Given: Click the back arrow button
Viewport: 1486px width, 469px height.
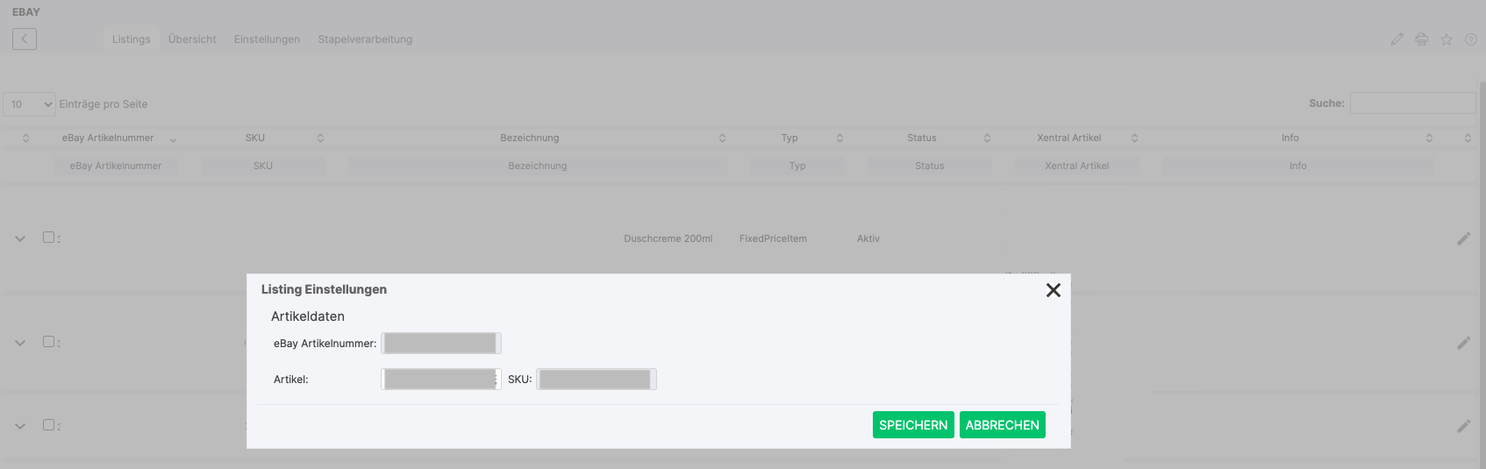Looking at the screenshot, I should coord(25,39).
